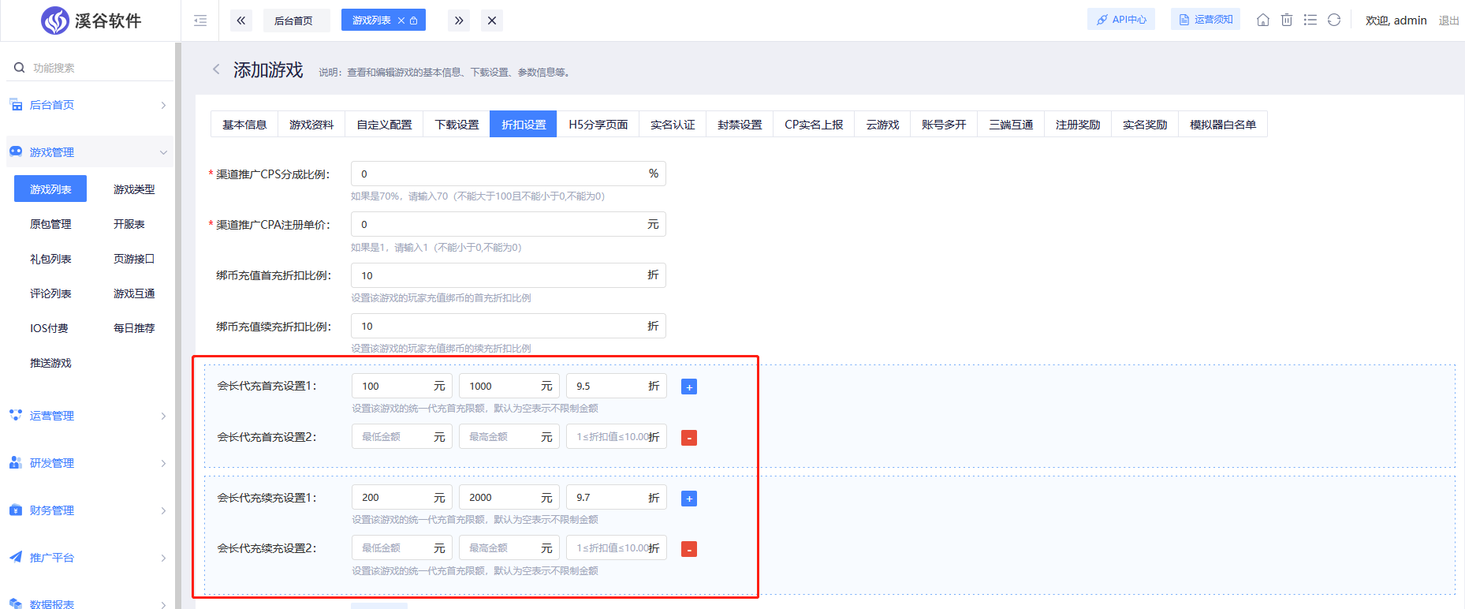Open IOS付费 in the sidebar
The width and height of the screenshot is (1465, 609).
(49, 328)
